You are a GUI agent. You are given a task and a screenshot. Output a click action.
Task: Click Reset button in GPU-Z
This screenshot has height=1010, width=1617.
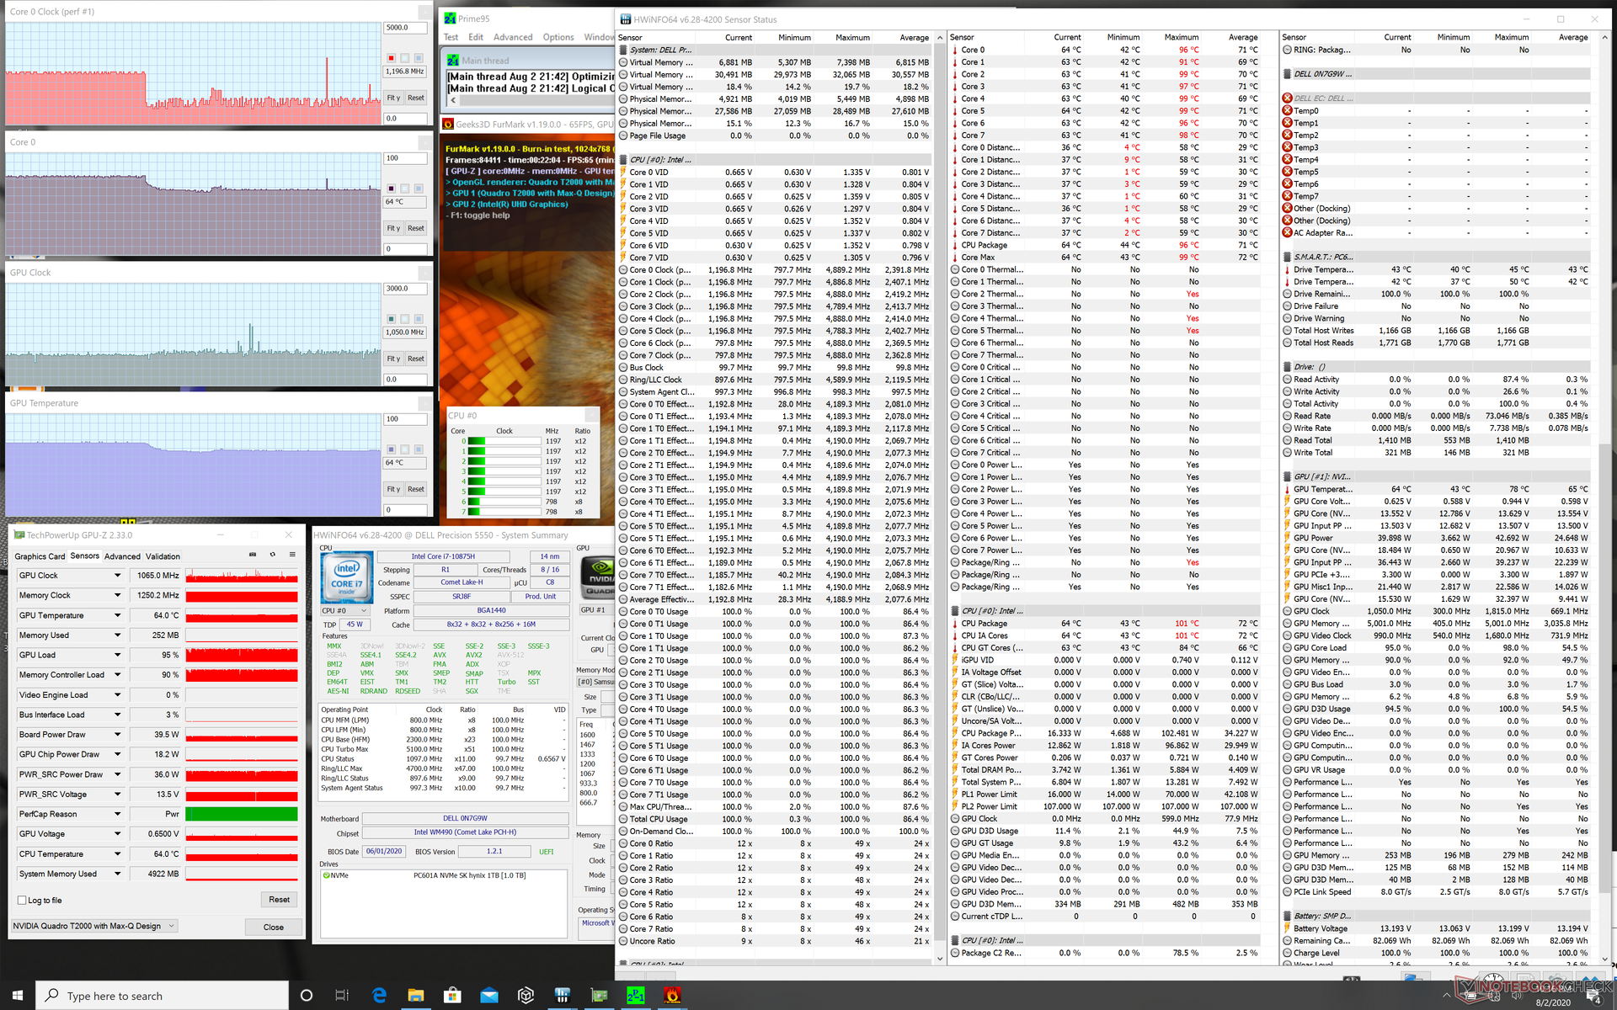[x=279, y=900]
